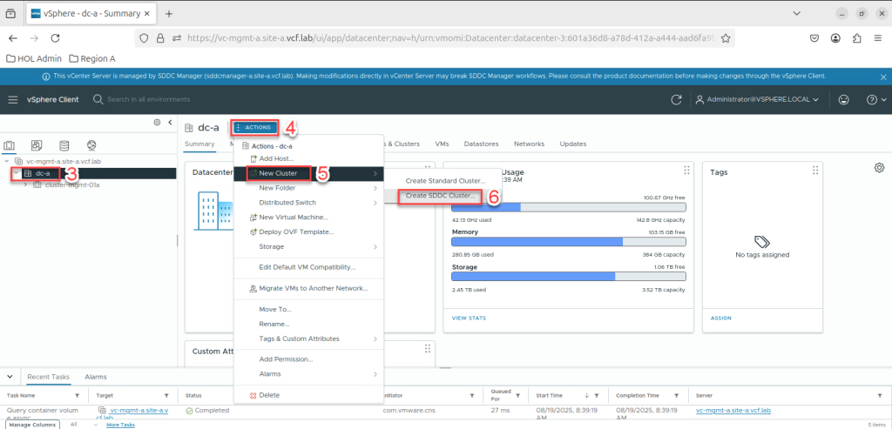This screenshot has height=429, width=892.
Task: Expand cluster-mgmt-01a tree node
Action: click(x=25, y=184)
